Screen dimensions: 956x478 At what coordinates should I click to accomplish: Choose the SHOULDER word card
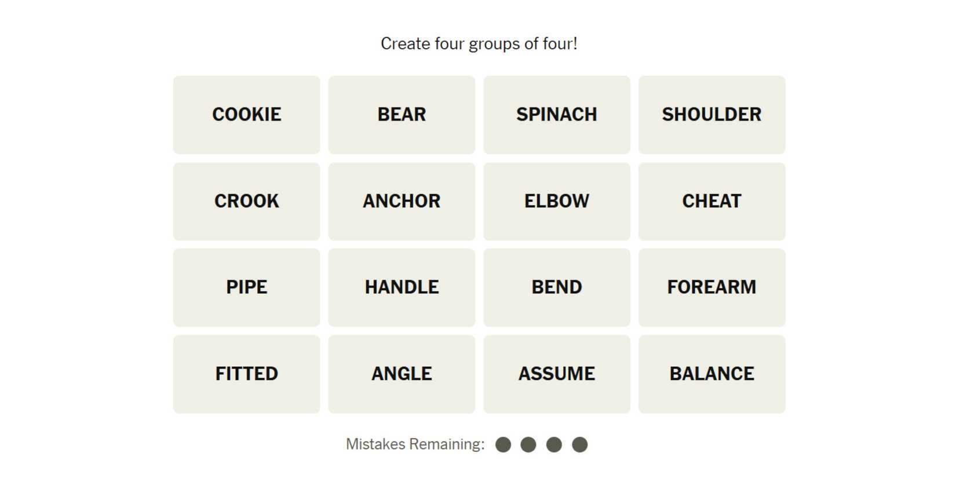click(711, 115)
